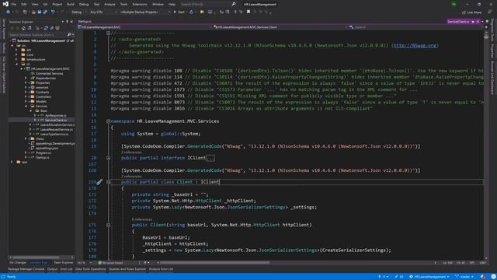Pin the Solution Explorer panel
Screen dimensions: 497x280
[x=67, y=22]
